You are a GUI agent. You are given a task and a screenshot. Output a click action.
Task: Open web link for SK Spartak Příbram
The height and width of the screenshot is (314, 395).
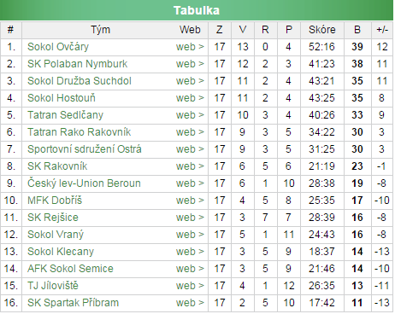pyautogui.click(x=190, y=303)
